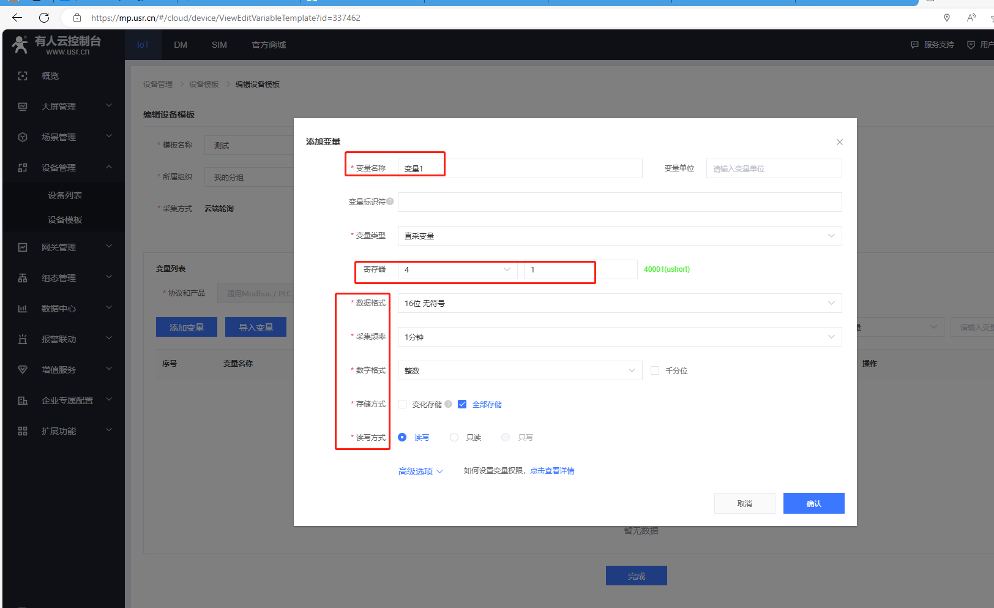Switch to the DM top tab
The image size is (994, 608).
tap(181, 45)
